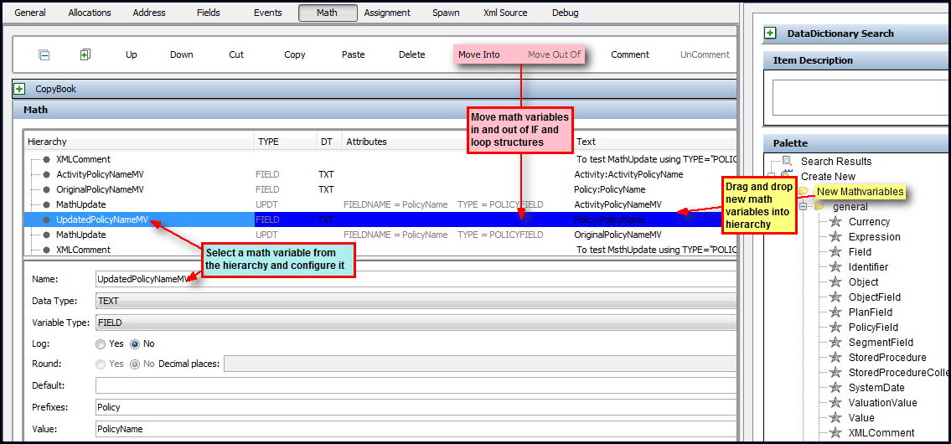Switch to the General tab
This screenshot has width=951, height=444.
(29, 13)
